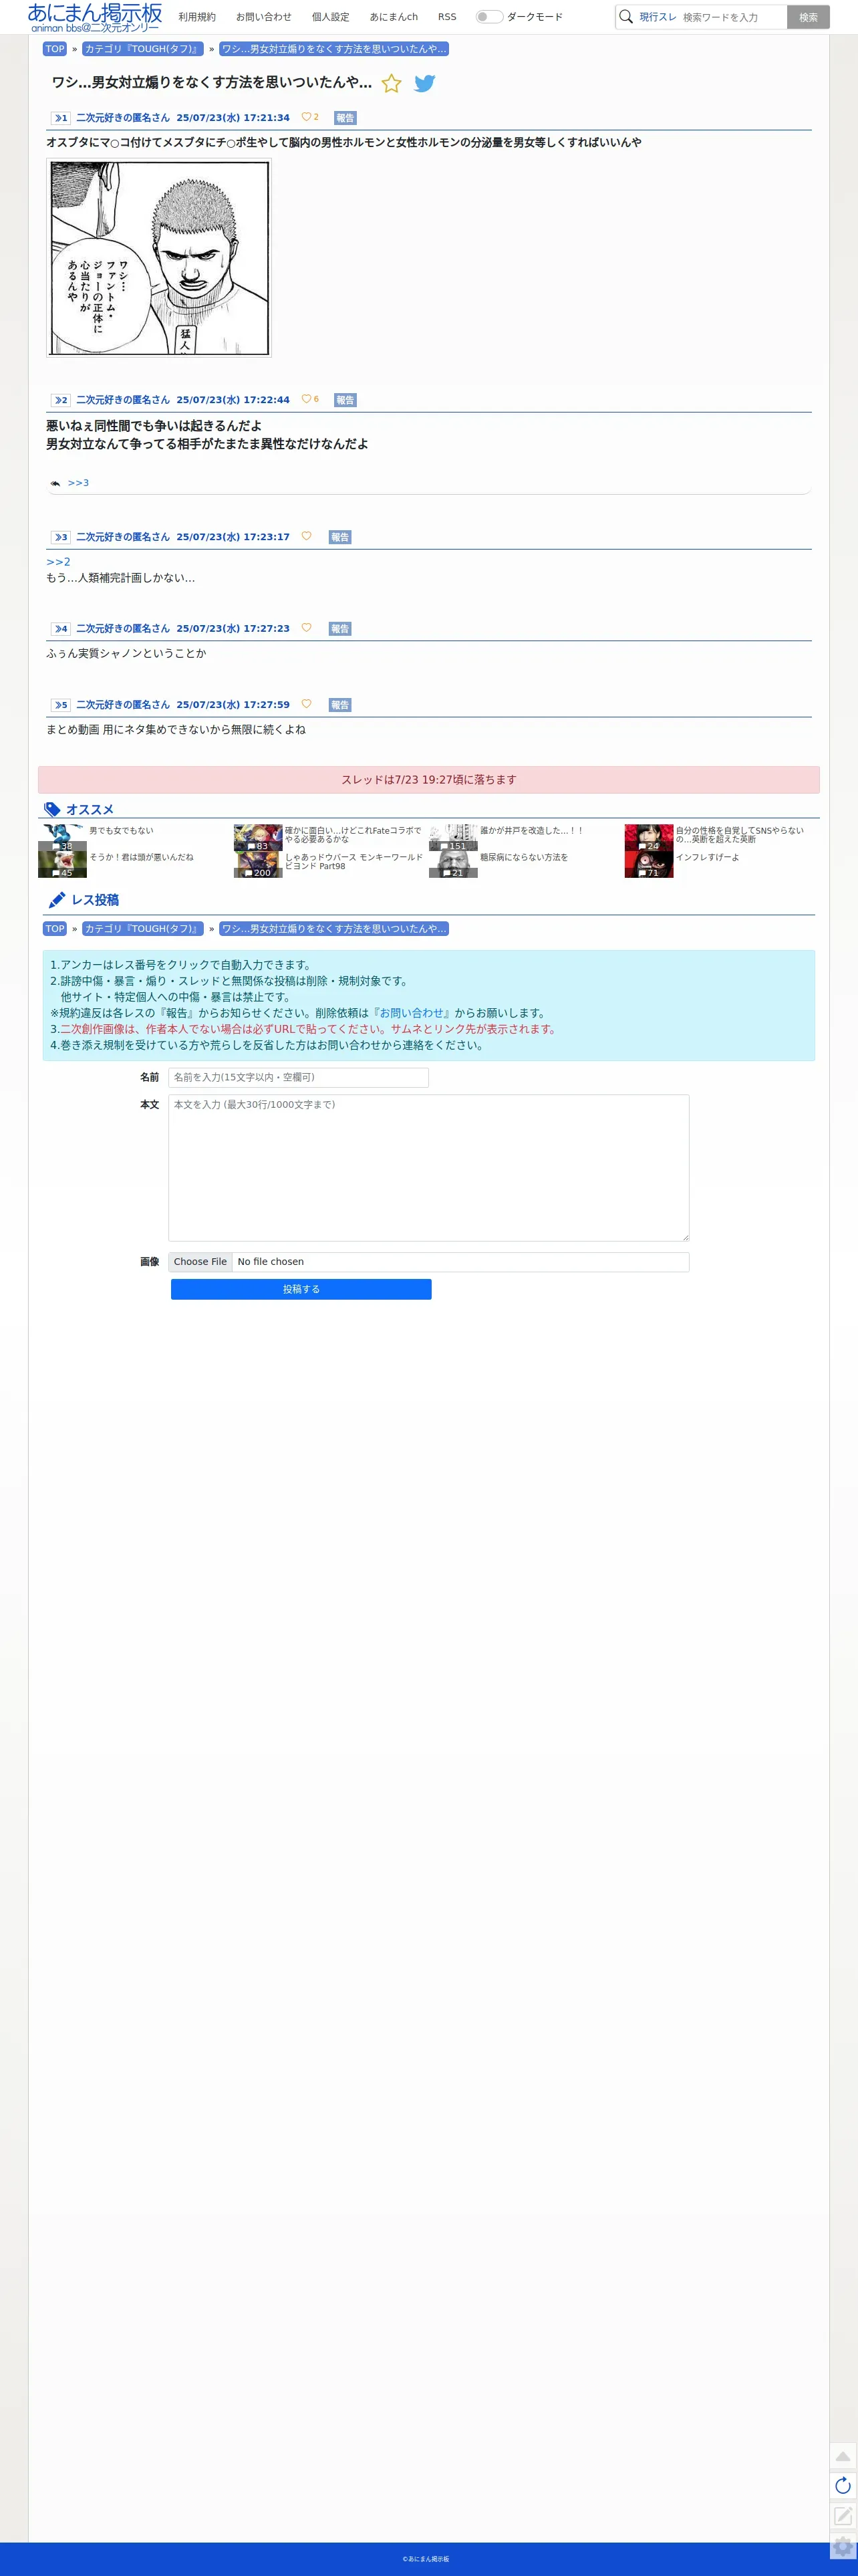Open lower カテゴリ『TOUGH(タフ)』 breadcrumb

coord(143,929)
